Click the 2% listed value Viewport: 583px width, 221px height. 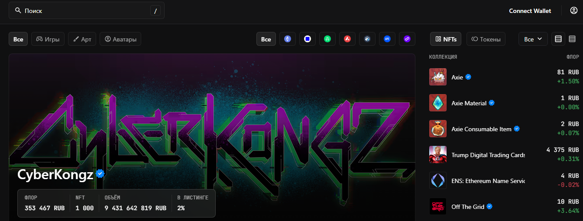(181, 208)
